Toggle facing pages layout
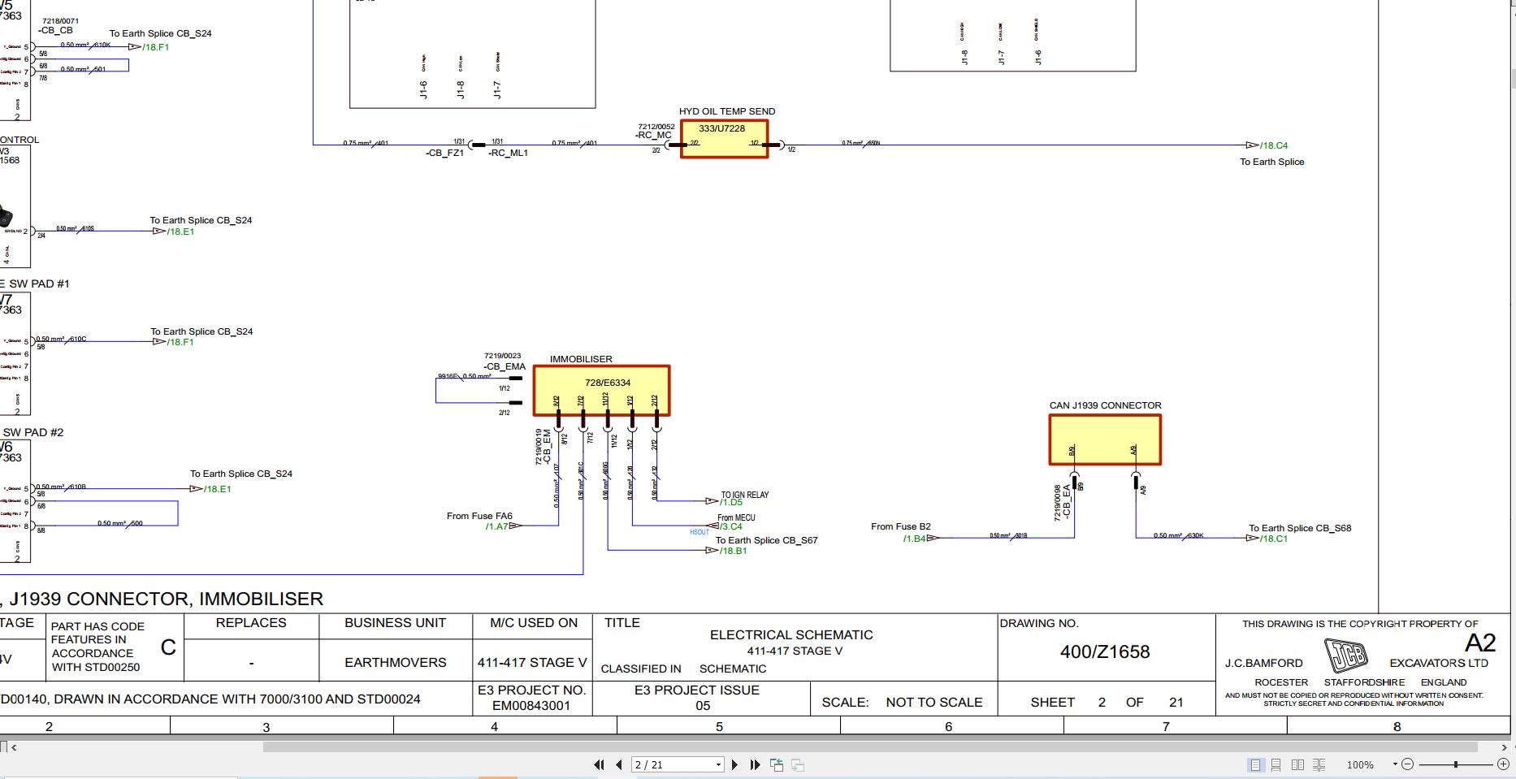The image size is (1516, 779). [x=1297, y=764]
